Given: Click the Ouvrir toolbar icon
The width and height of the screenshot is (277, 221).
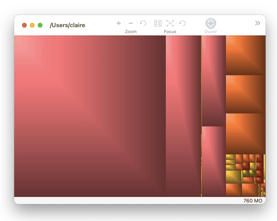Looking at the screenshot, I should (x=211, y=23).
